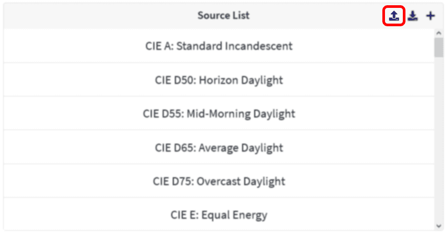Click the download source list icon
Image resolution: width=448 pixels, height=236 pixels.
click(413, 16)
